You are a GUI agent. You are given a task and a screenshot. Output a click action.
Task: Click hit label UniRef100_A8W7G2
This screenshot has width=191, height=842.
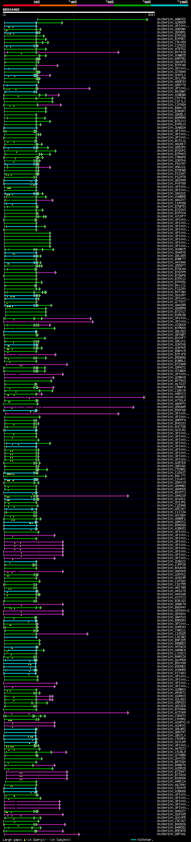pos(171,19)
